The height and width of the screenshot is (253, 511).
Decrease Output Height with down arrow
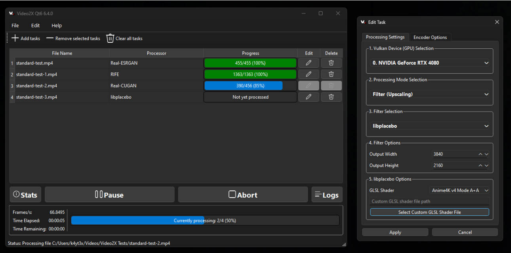click(x=487, y=165)
